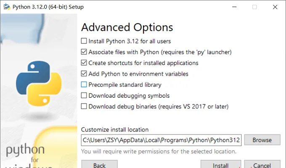This screenshot has height=168, width=286.
Task: Start installation with the Install button
Action: click(x=221, y=164)
